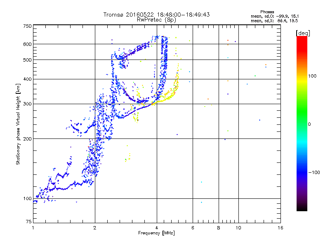
Task: Click the '100' colorbar tick label
Action: (x=312, y=76)
